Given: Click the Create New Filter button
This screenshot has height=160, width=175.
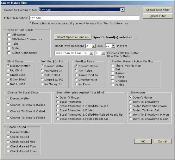Looking at the screenshot, I should [x=158, y=10].
